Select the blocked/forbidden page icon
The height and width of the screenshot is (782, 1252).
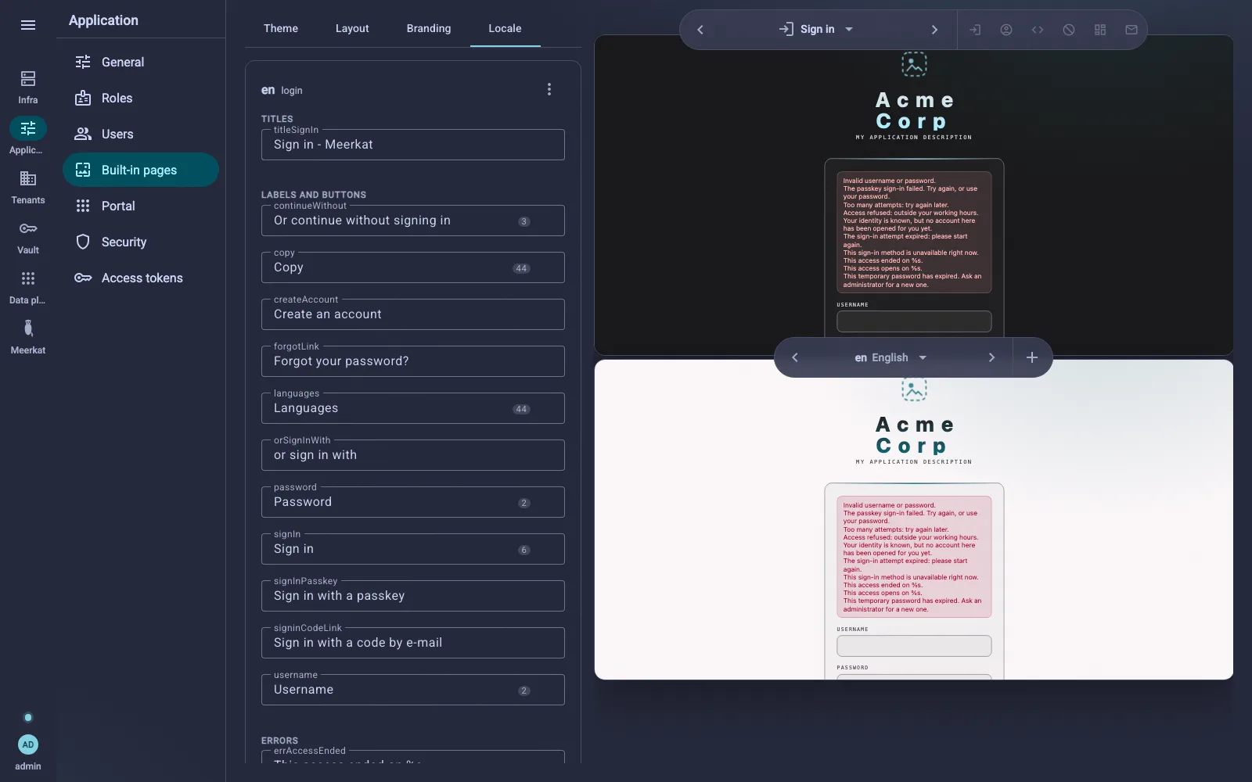1069,30
